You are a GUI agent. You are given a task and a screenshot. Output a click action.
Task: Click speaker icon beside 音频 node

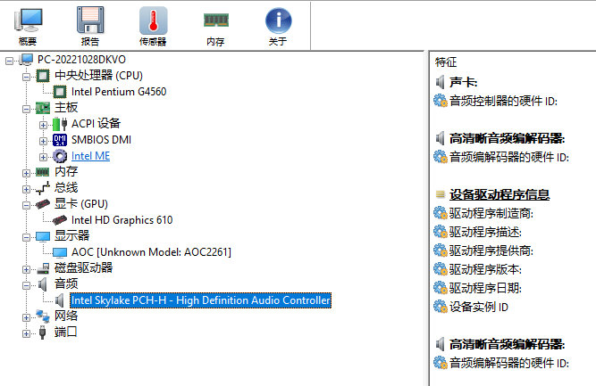(x=43, y=284)
